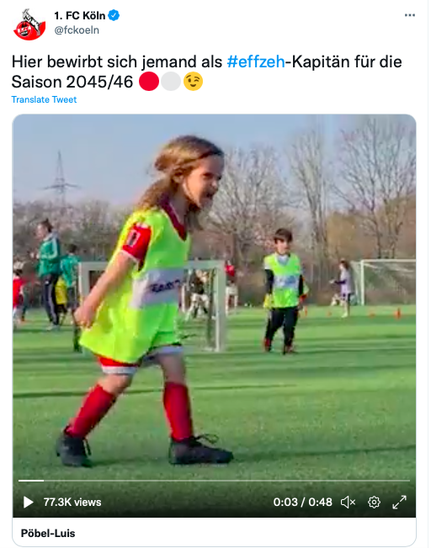This screenshot has width=431, height=548.
Task: Click the 77.3K views counter
Action: pyautogui.click(x=72, y=503)
